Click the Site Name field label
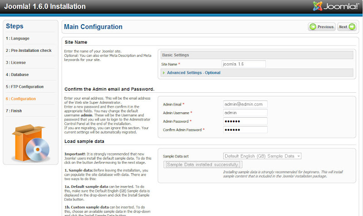 pos(169,64)
